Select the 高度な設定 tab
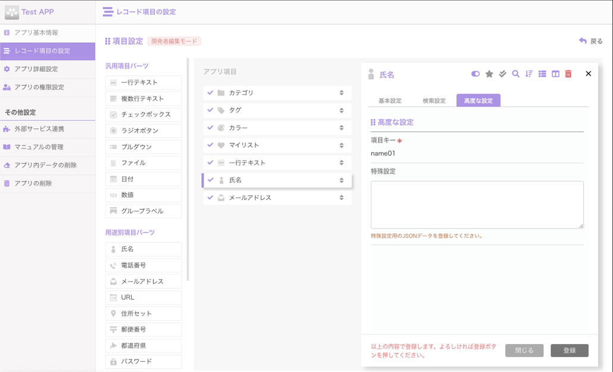Screen dimensions: 613x372 [x=478, y=101]
